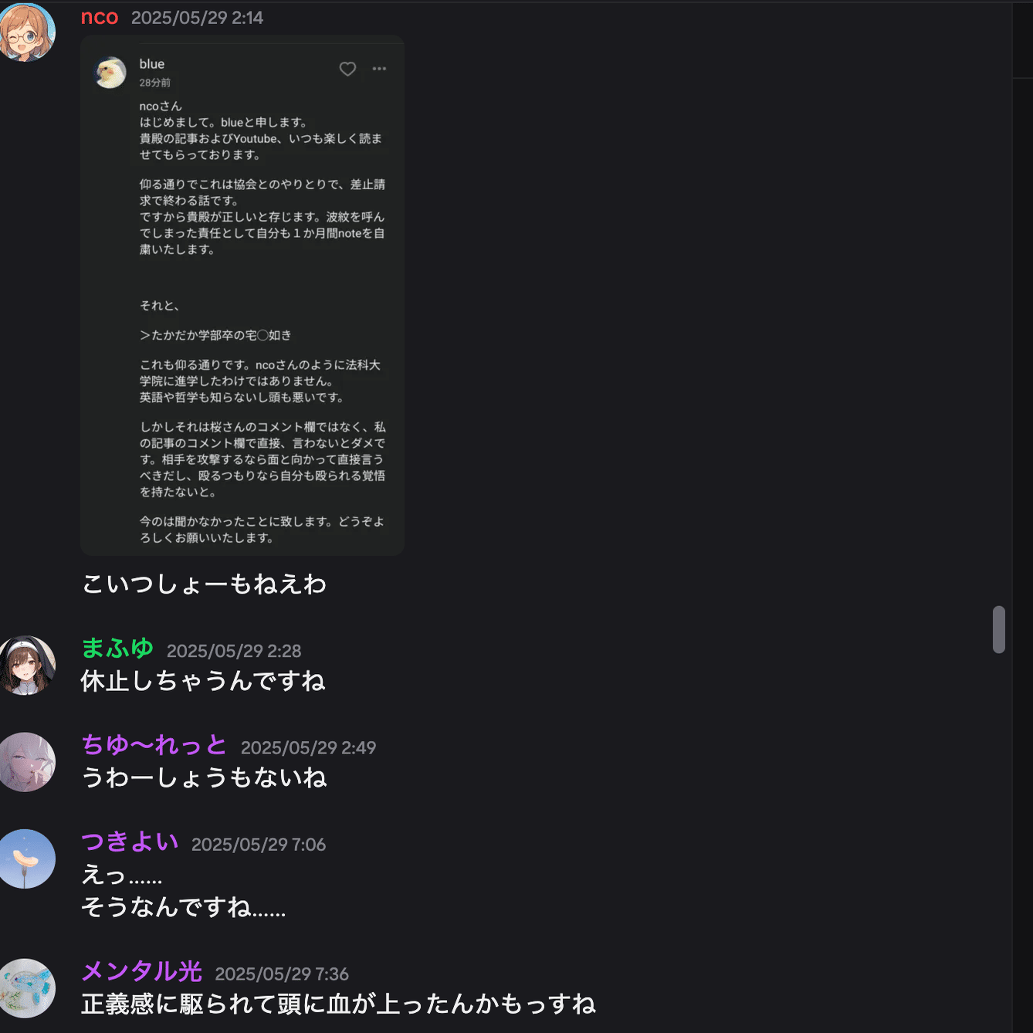Viewport: 1033px width, 1033px height.
Task: Click blue's bird avatar in the embedded screenshot
Action: 110,73
